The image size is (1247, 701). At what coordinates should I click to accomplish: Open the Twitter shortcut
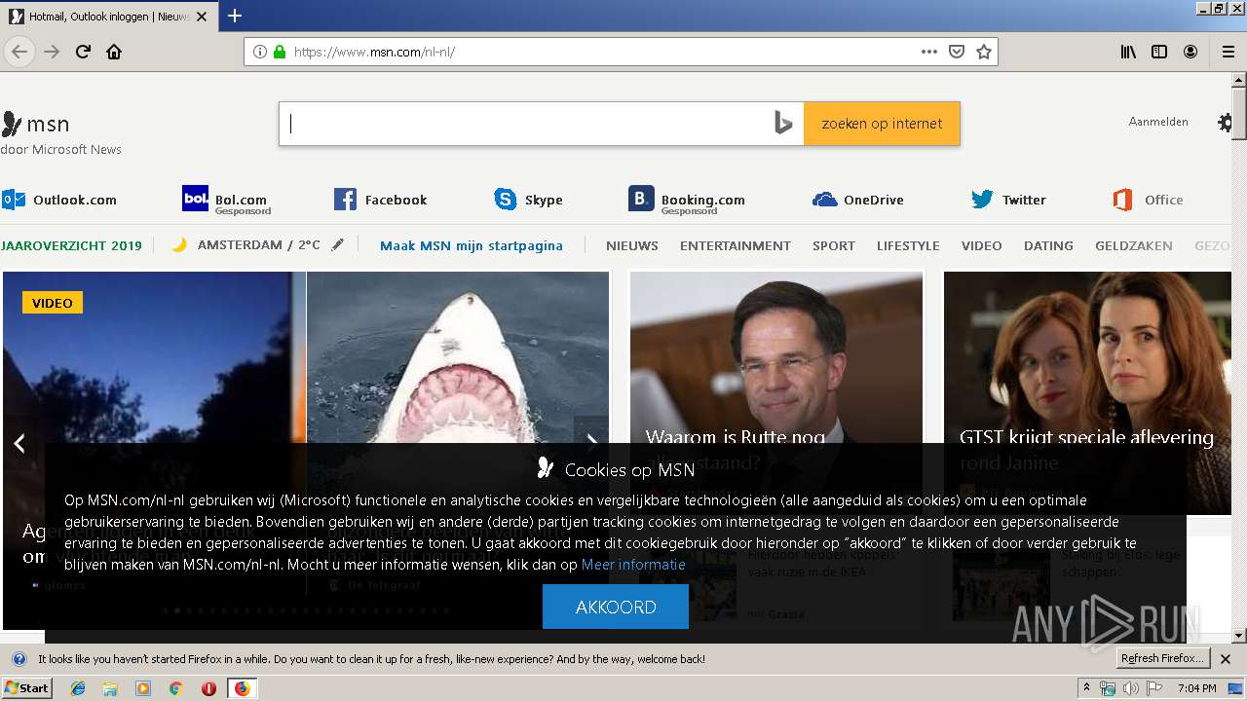click(1009, 200)
